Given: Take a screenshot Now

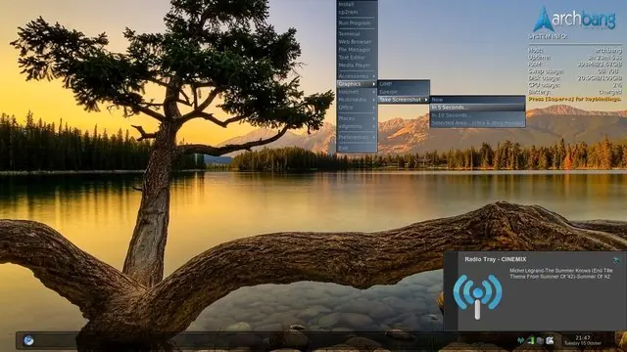Looking at the screenshot, I should tap(477, 100).
